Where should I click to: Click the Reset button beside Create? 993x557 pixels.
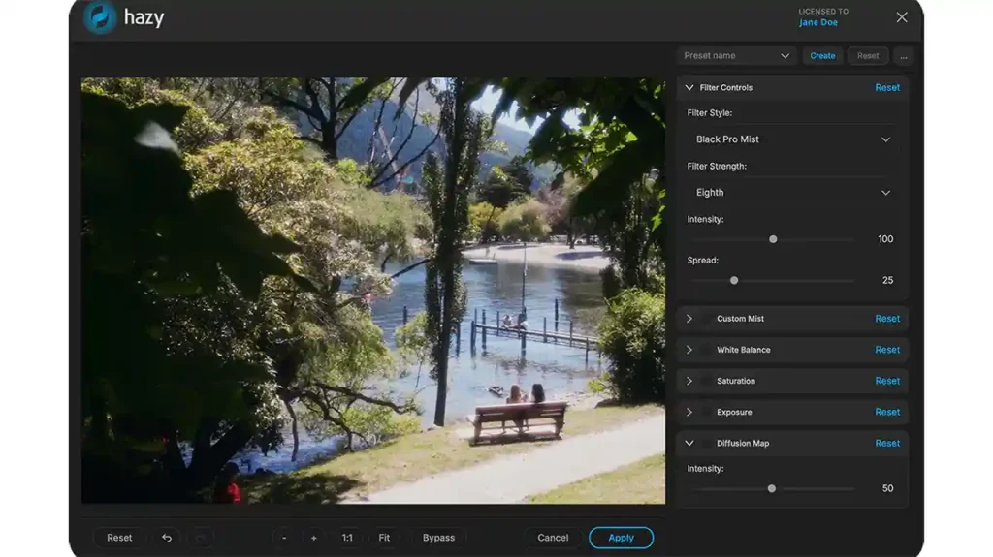click(868, 56)
